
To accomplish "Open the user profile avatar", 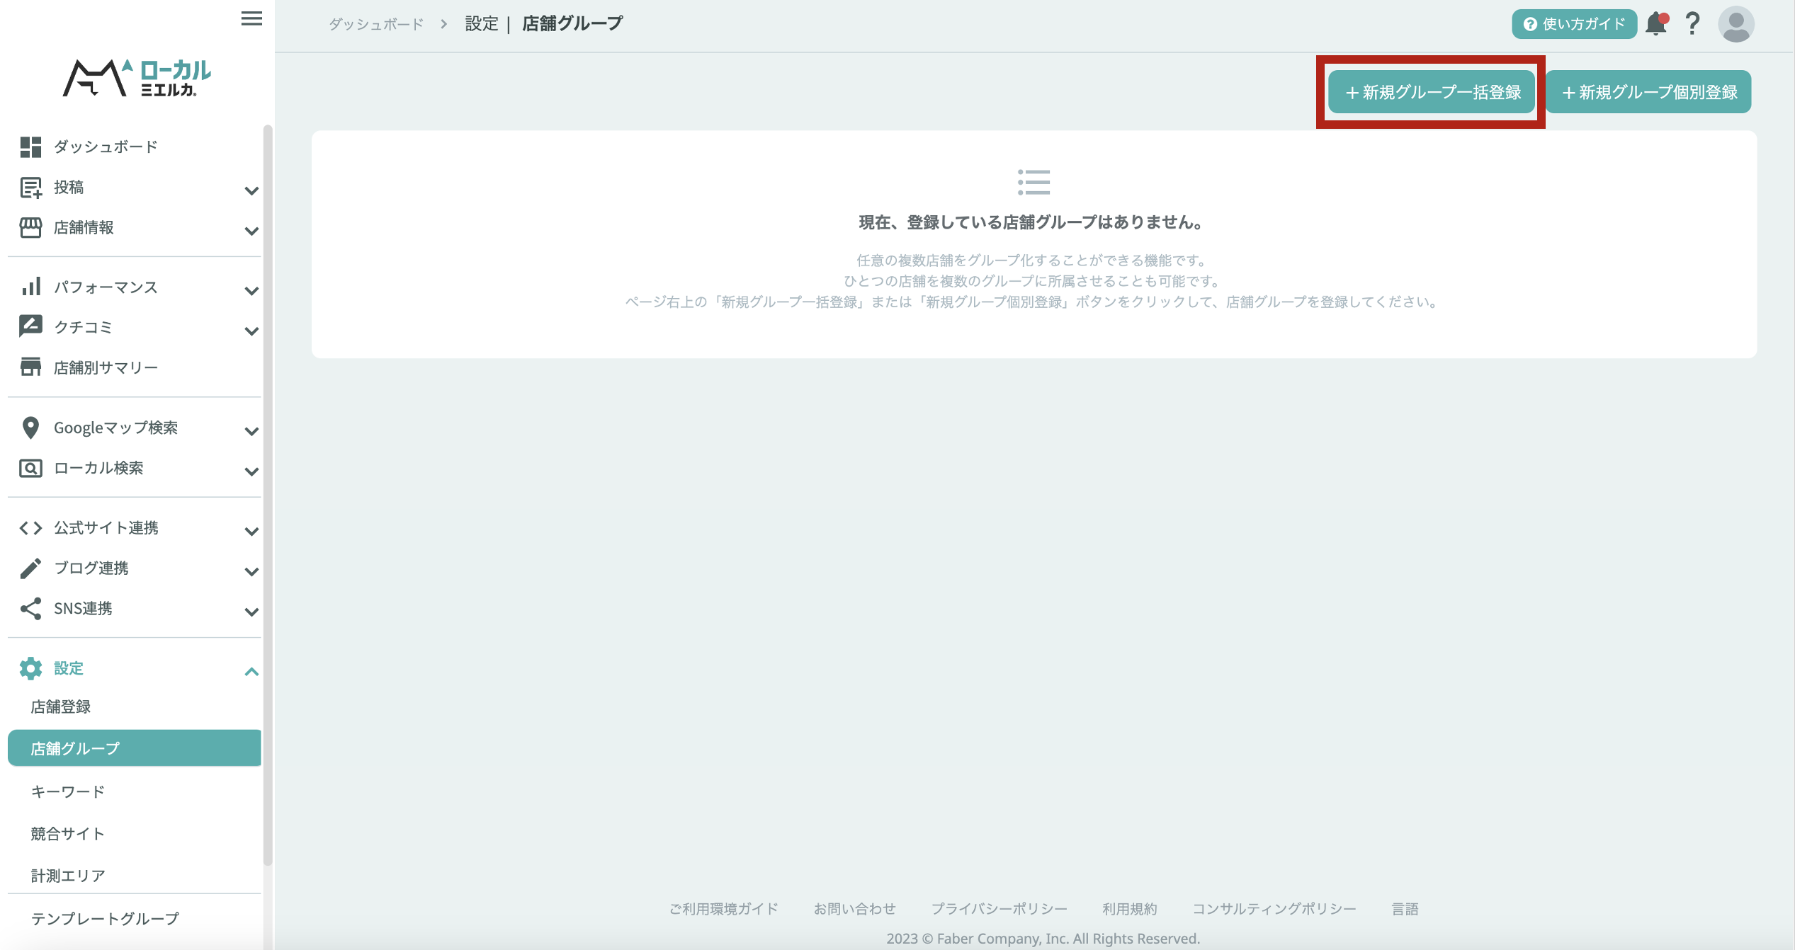I will click(1735, 24).
